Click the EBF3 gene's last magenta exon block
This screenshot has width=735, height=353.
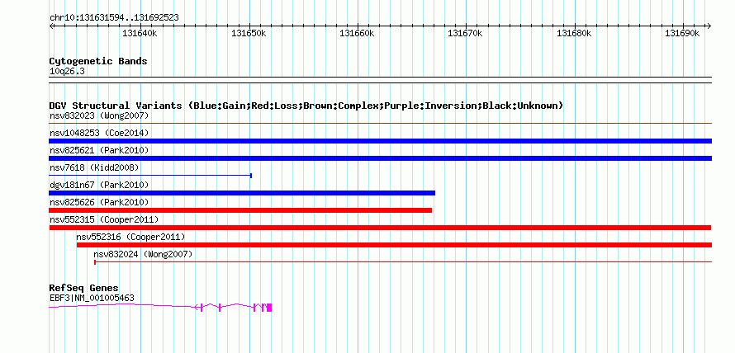[269, 308]
